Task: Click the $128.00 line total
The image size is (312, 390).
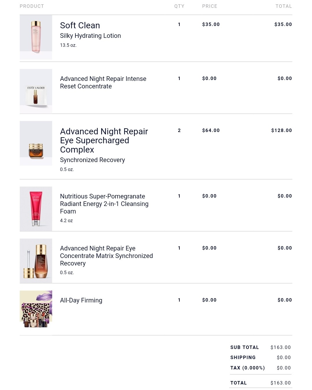Action: 281,131
